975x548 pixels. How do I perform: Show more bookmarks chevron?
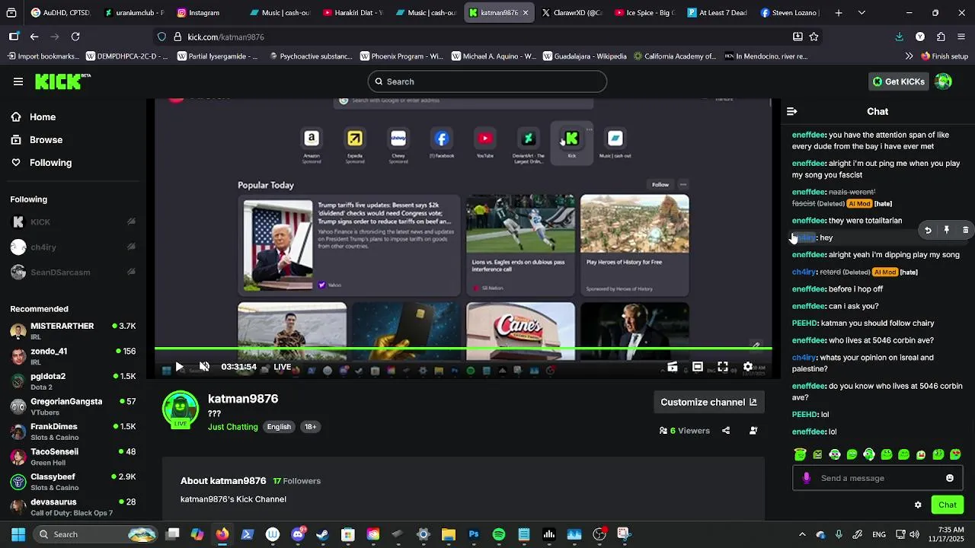[x=909, y=56]
